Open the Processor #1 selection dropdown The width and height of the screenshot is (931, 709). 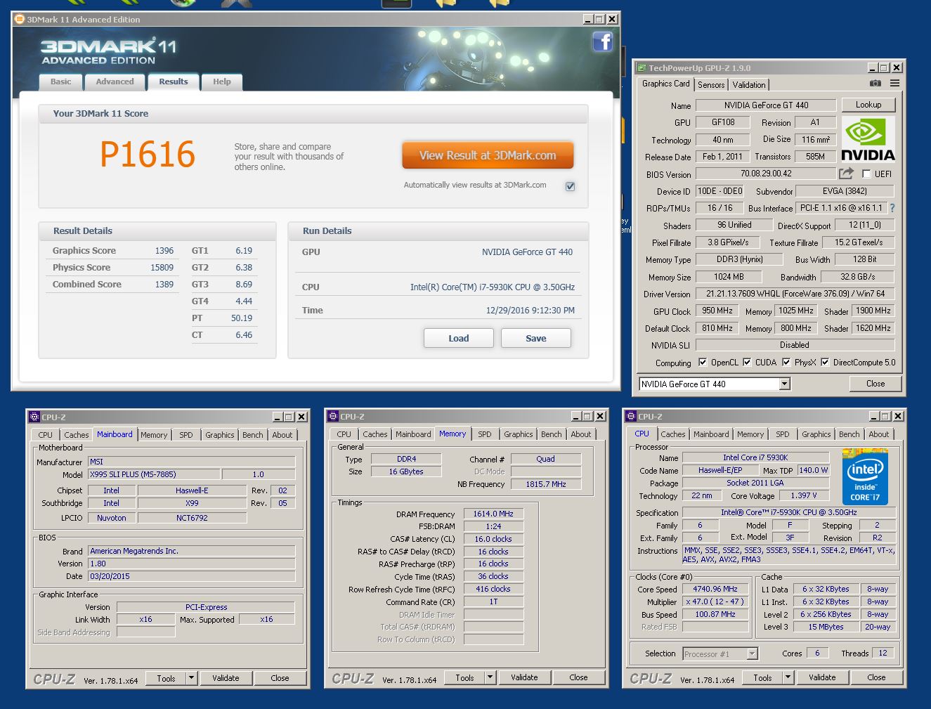pos(752,653)
